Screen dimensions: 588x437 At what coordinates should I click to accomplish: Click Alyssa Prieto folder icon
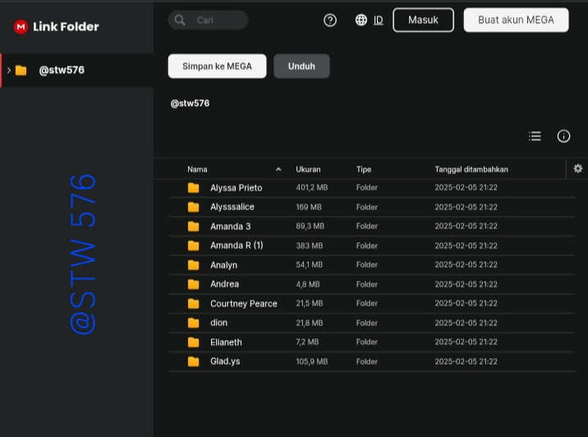(x=194, y=187)
